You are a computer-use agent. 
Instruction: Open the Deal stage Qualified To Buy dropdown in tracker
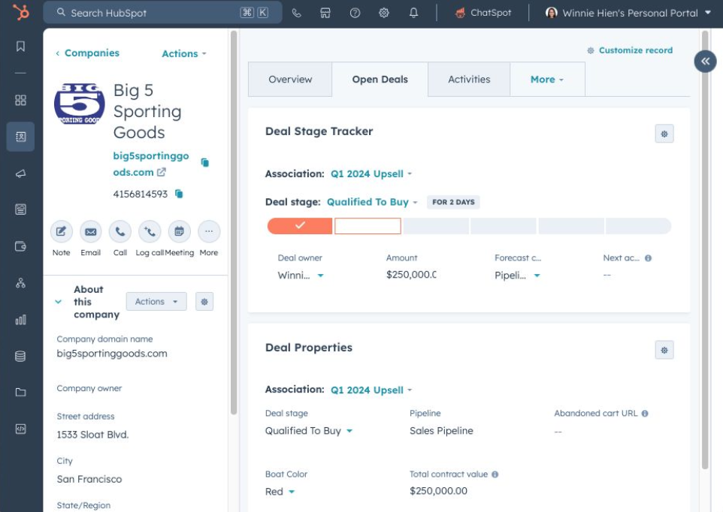click(x=372, y=202)
